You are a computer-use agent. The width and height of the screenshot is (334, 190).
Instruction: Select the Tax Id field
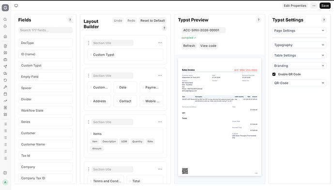[46, 156]
